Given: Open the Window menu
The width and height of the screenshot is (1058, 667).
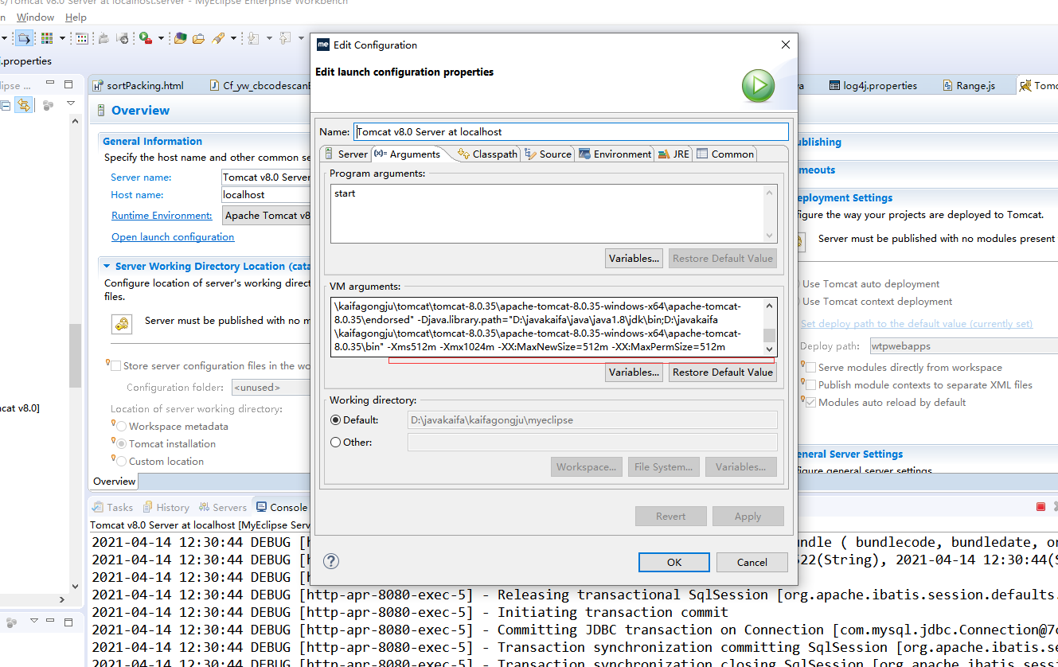Looking at the screenshot, I should 36,17.
